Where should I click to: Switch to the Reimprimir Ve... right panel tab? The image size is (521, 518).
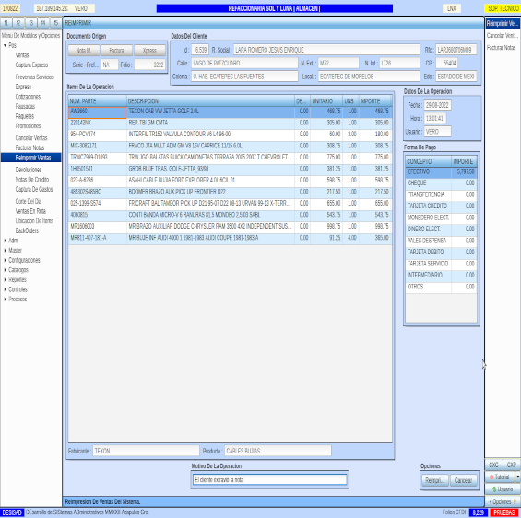point(503,23)
